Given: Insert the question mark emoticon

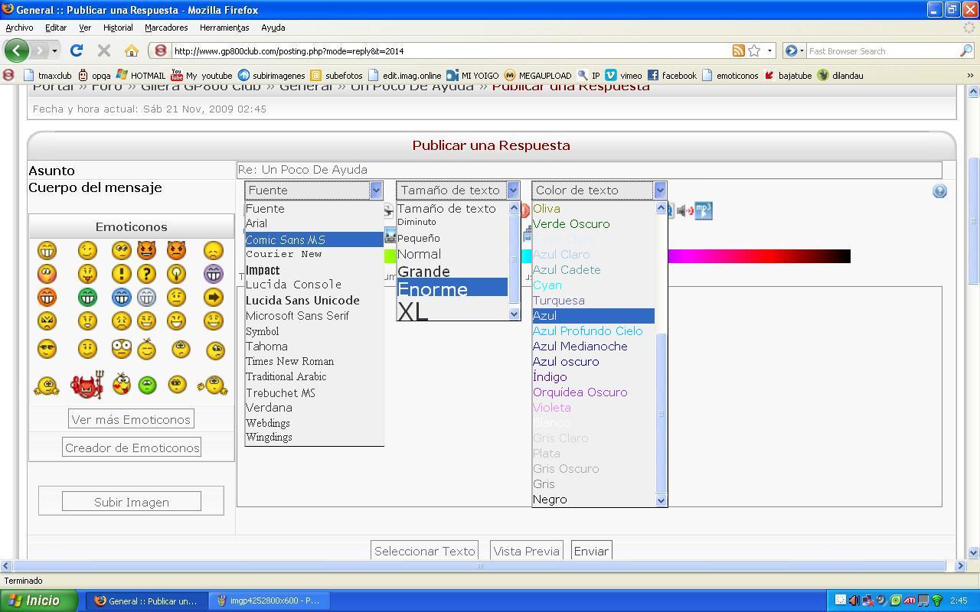Looking at the screenshot, I should (x=146, y=274).
